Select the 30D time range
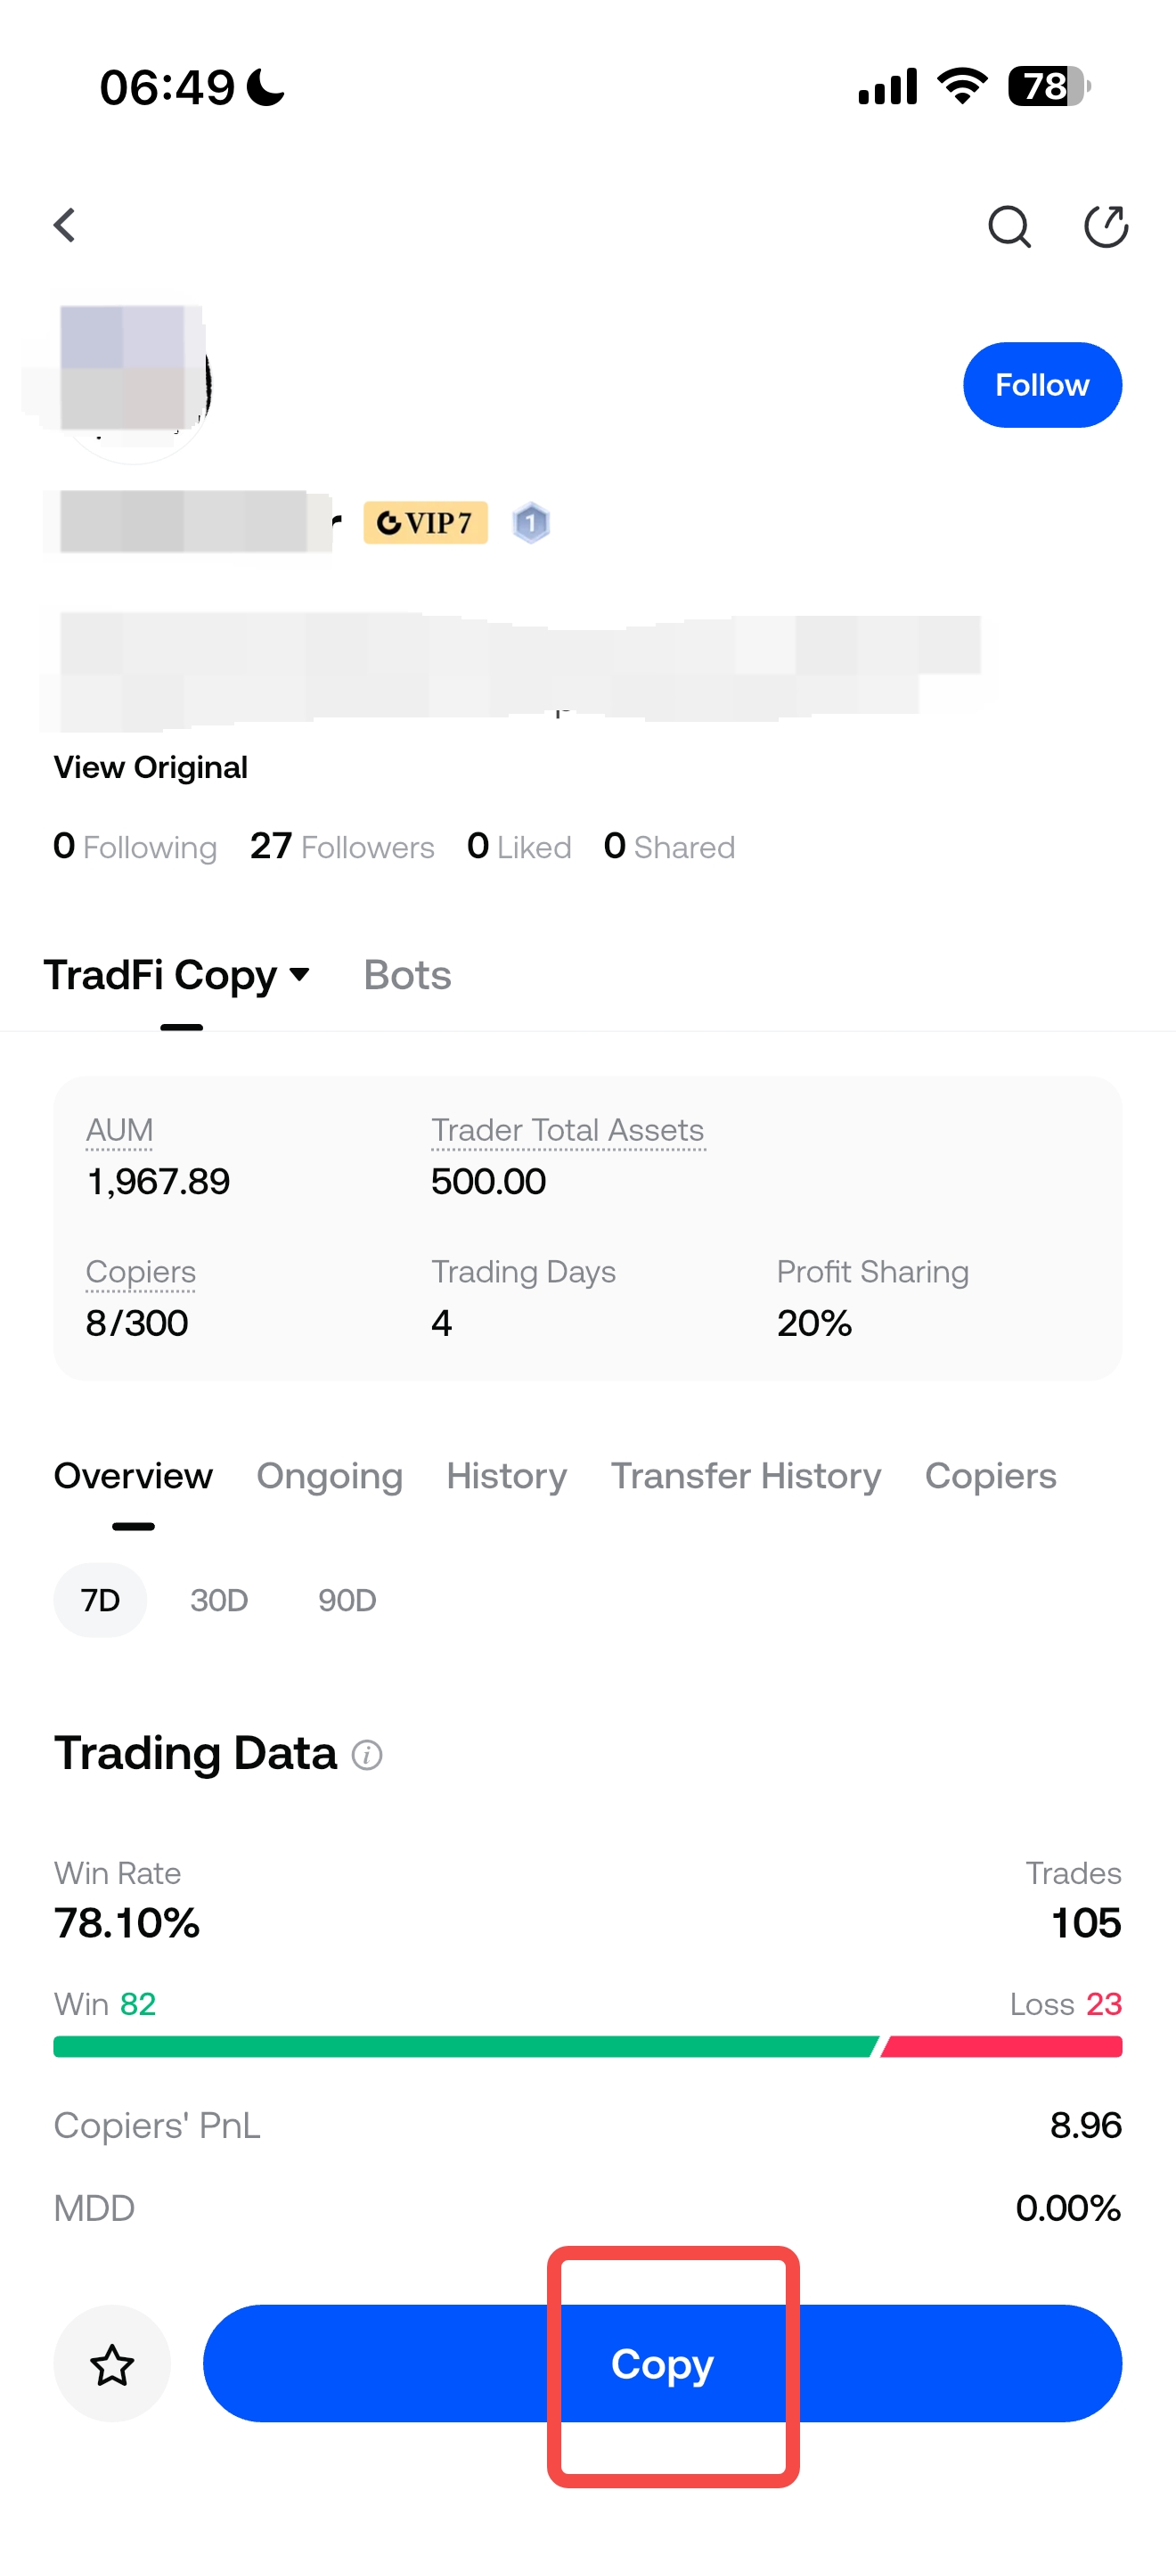The width and height of the screenshot is (1176, 2556). [x=219, y=1601]
